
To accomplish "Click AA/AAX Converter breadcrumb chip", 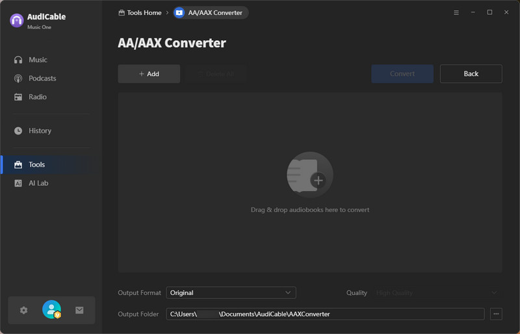I will point(211,12).
